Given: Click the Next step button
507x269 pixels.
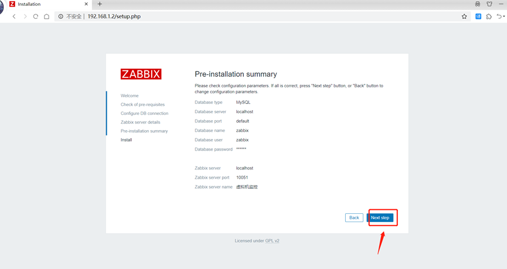Looking at the screenshot, I should tap(380, 217).
